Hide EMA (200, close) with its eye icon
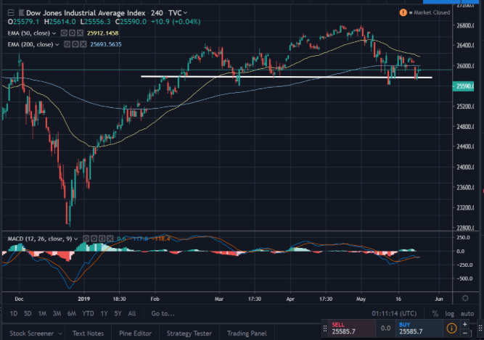Screen dimensions: 484x340 [x=67, y=44]
